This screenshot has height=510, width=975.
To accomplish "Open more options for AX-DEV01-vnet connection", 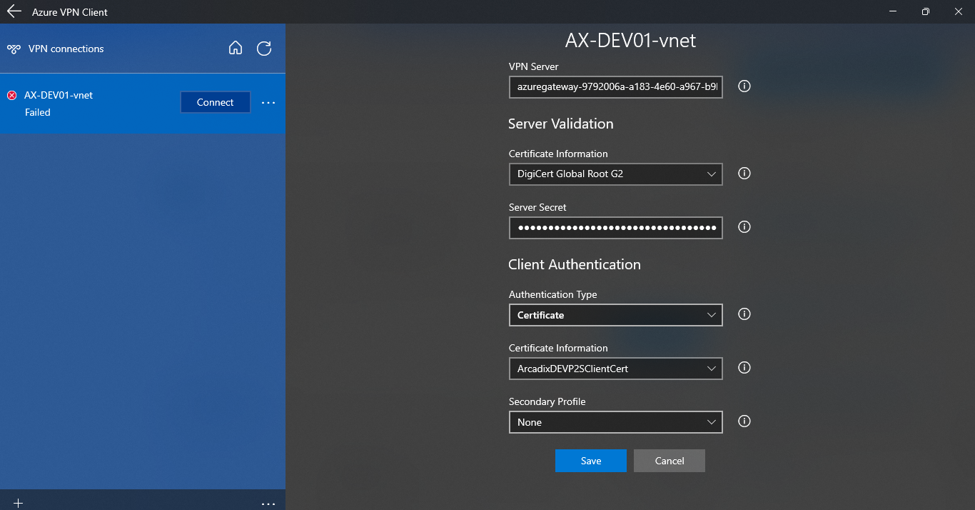I will pyautogui.click(x=268, y=103).
